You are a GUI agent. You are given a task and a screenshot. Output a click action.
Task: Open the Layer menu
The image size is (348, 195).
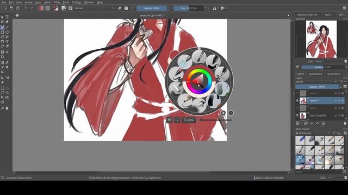[x=38, y=2]
